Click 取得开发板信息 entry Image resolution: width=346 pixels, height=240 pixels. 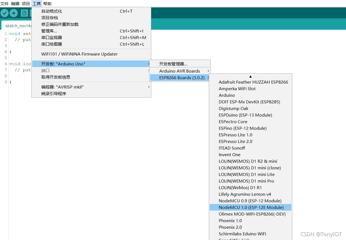click(x=91, y=77)
